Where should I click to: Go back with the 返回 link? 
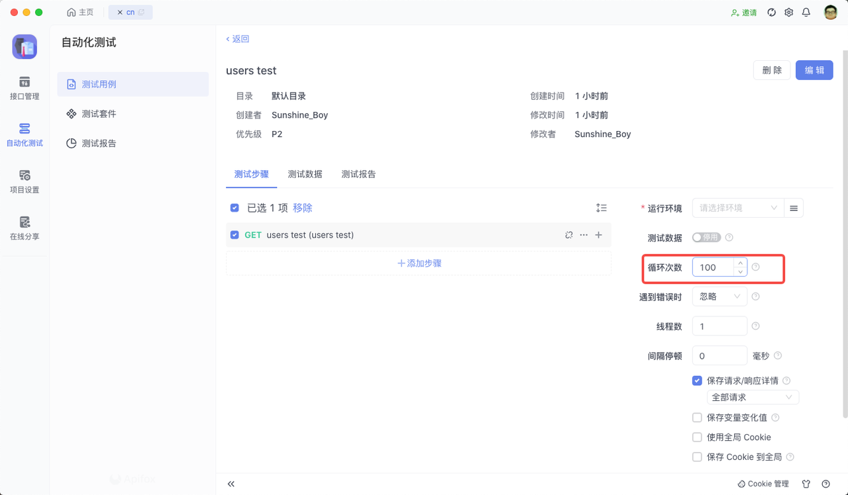(x=237, y=39)
